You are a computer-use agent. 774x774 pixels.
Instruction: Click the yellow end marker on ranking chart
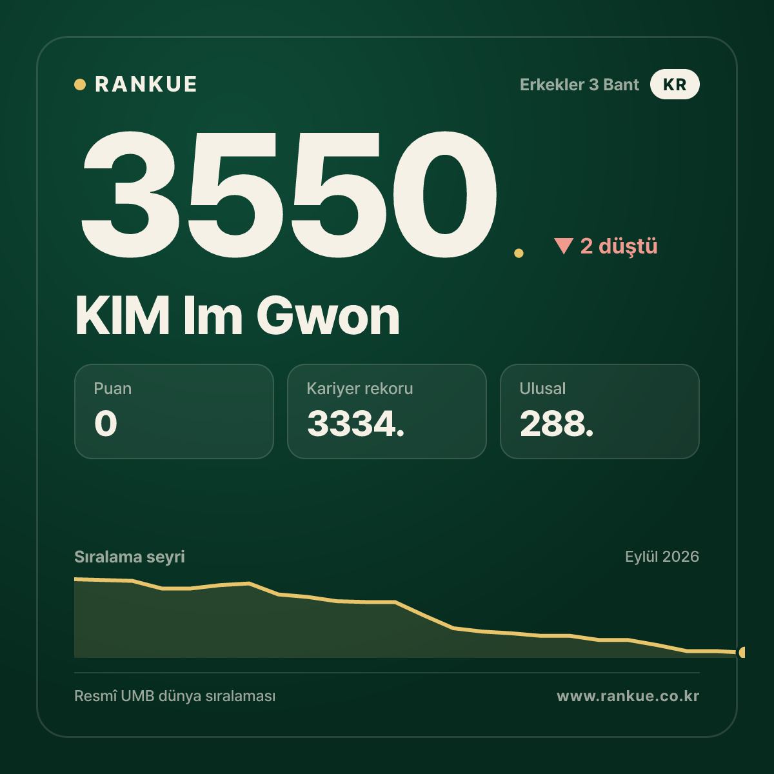742,652
